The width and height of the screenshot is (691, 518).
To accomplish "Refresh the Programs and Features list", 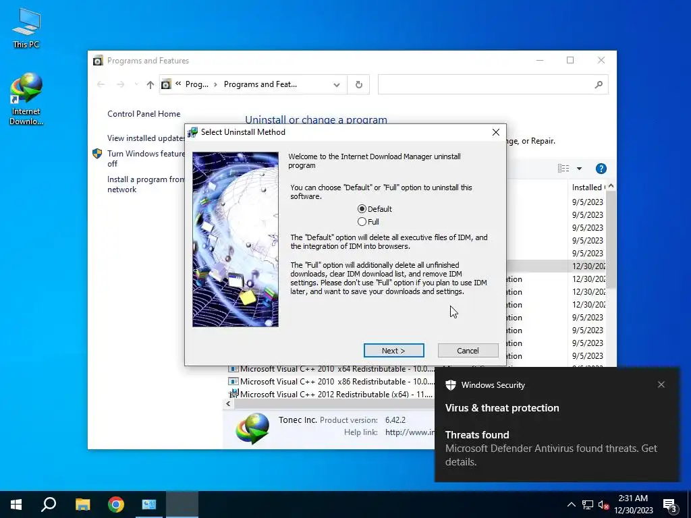I will pos(359,84).
